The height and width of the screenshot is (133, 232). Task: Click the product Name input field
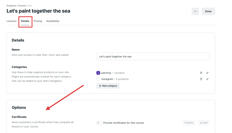click(153, 56)
